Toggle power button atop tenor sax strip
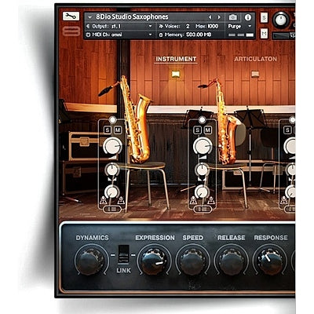The height and width of the screenshot is (314, 314). (x=202, y=120)
